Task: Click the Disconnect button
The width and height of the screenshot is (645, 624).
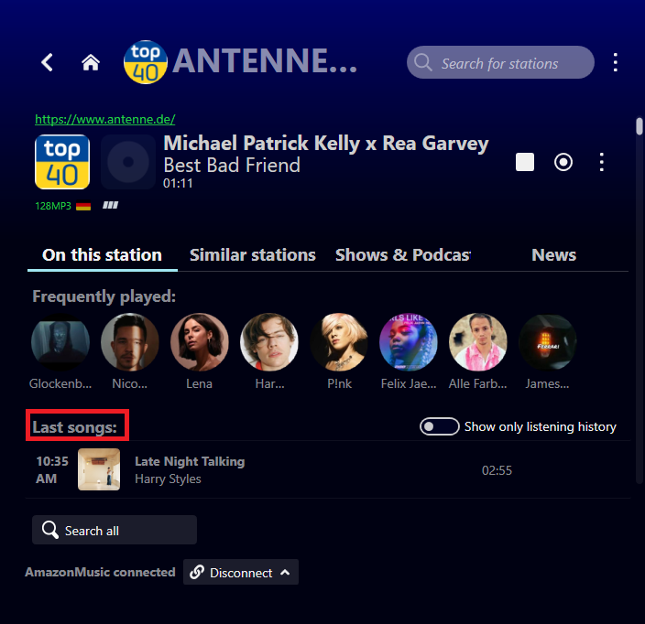Action: [x=241, y=572]
